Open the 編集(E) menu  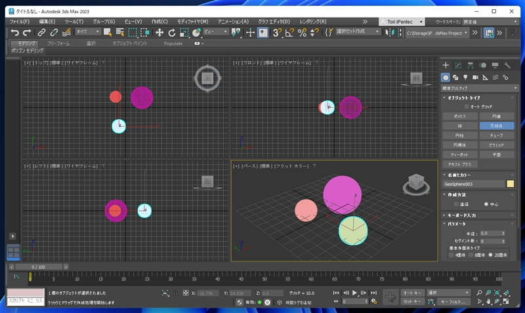47,22
